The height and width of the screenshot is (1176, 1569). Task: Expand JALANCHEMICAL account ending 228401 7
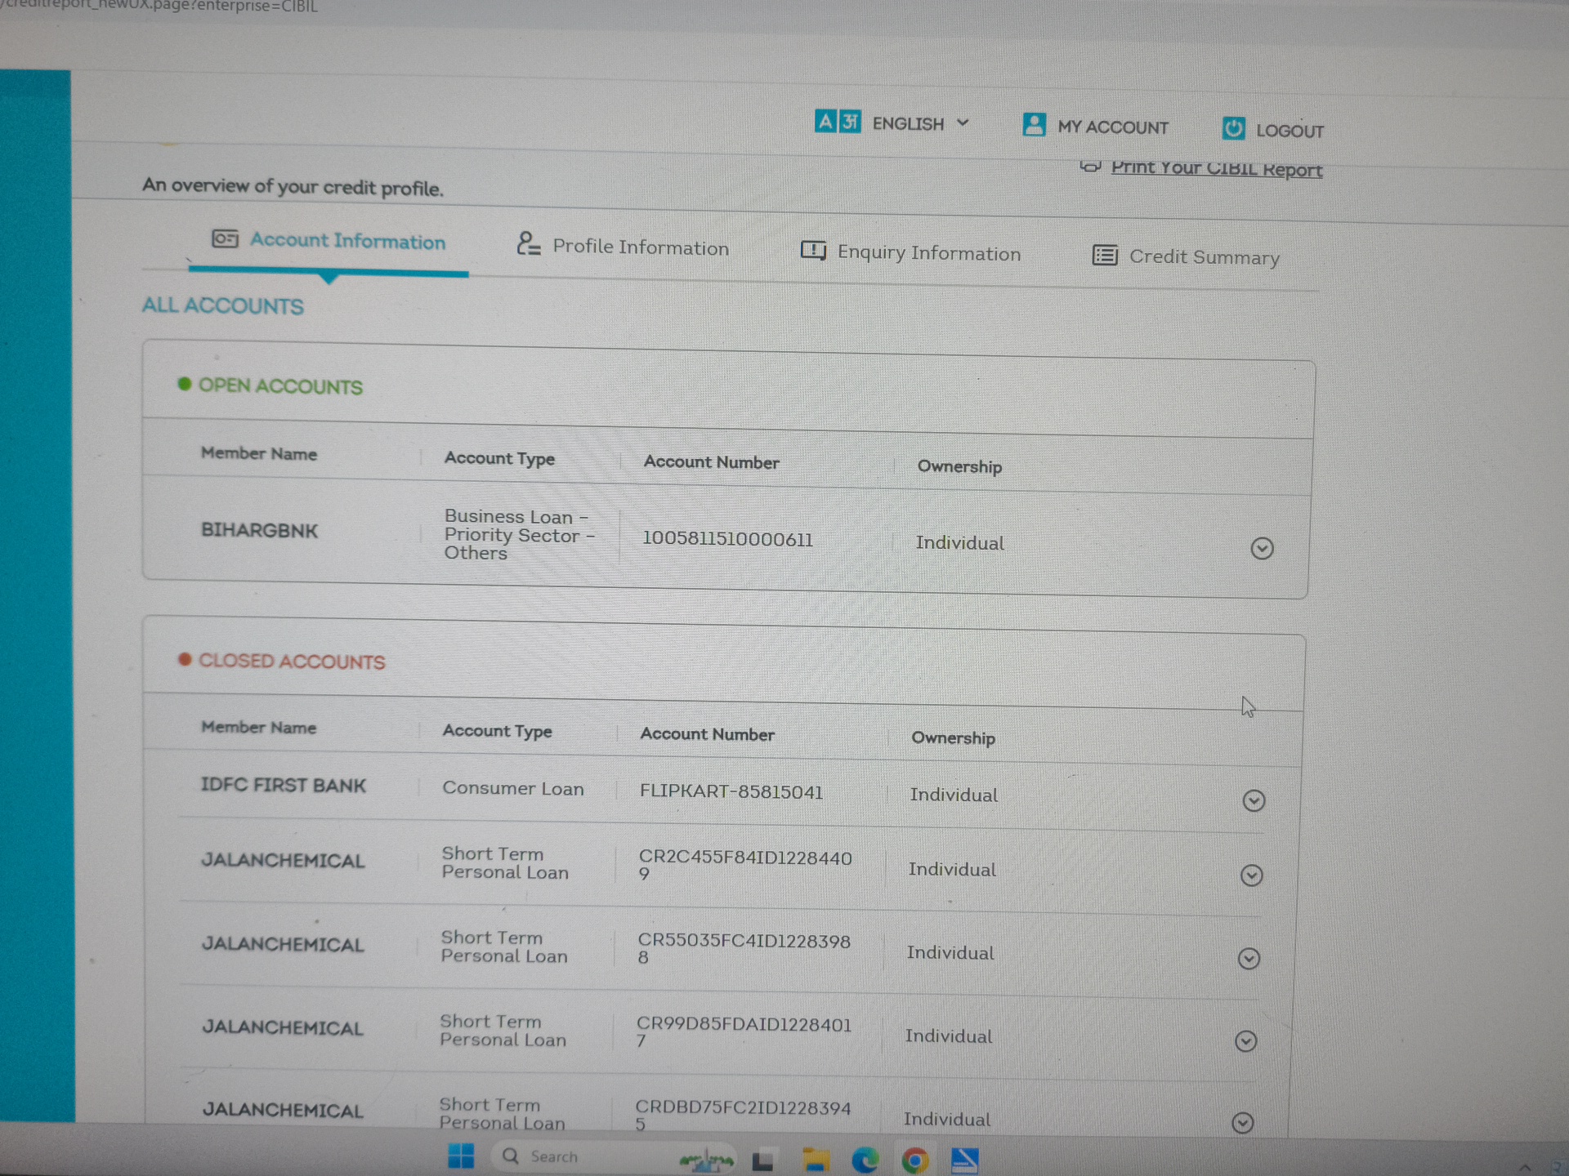coord(1245,1041)
